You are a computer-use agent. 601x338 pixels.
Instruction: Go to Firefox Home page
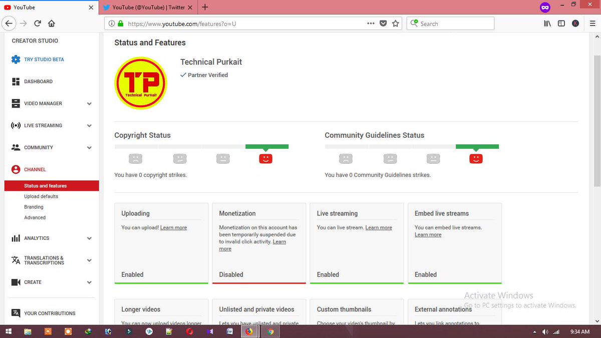click(52, 24)
